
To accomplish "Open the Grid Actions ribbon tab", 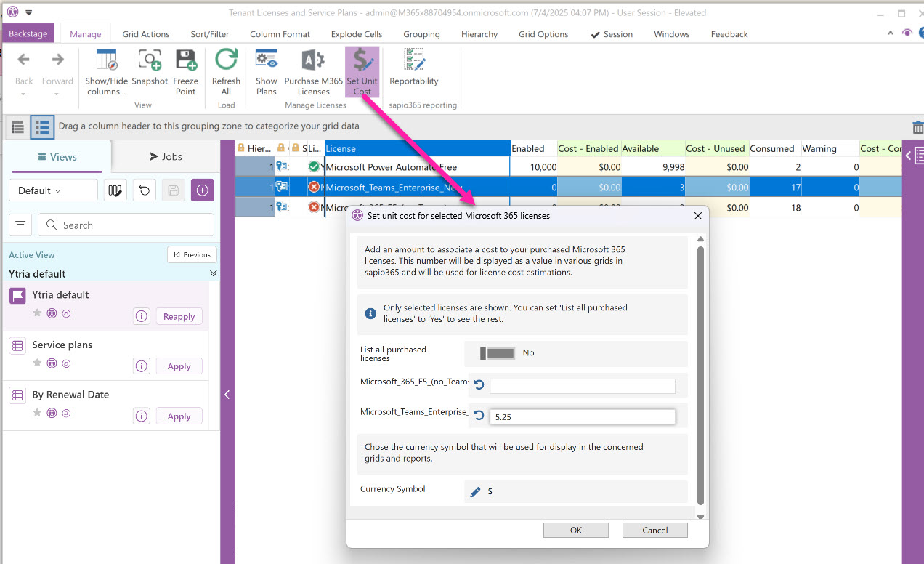I will pyautogui.click(x=145, y=34).
